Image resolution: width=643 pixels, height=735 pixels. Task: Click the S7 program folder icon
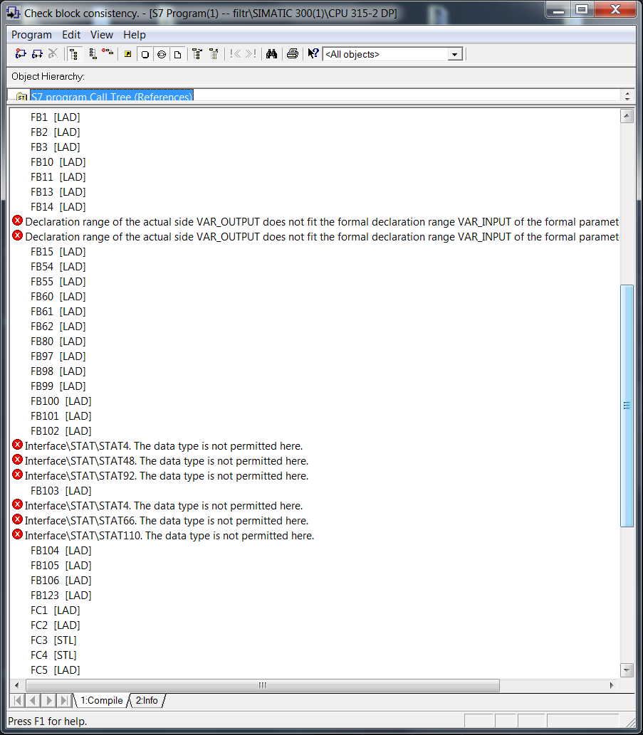point(21,97)
